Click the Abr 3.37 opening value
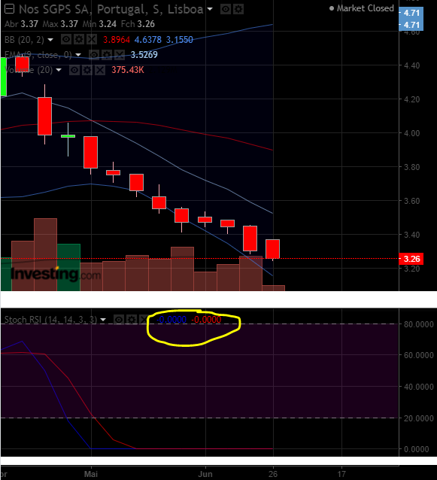 click(21, 24)
